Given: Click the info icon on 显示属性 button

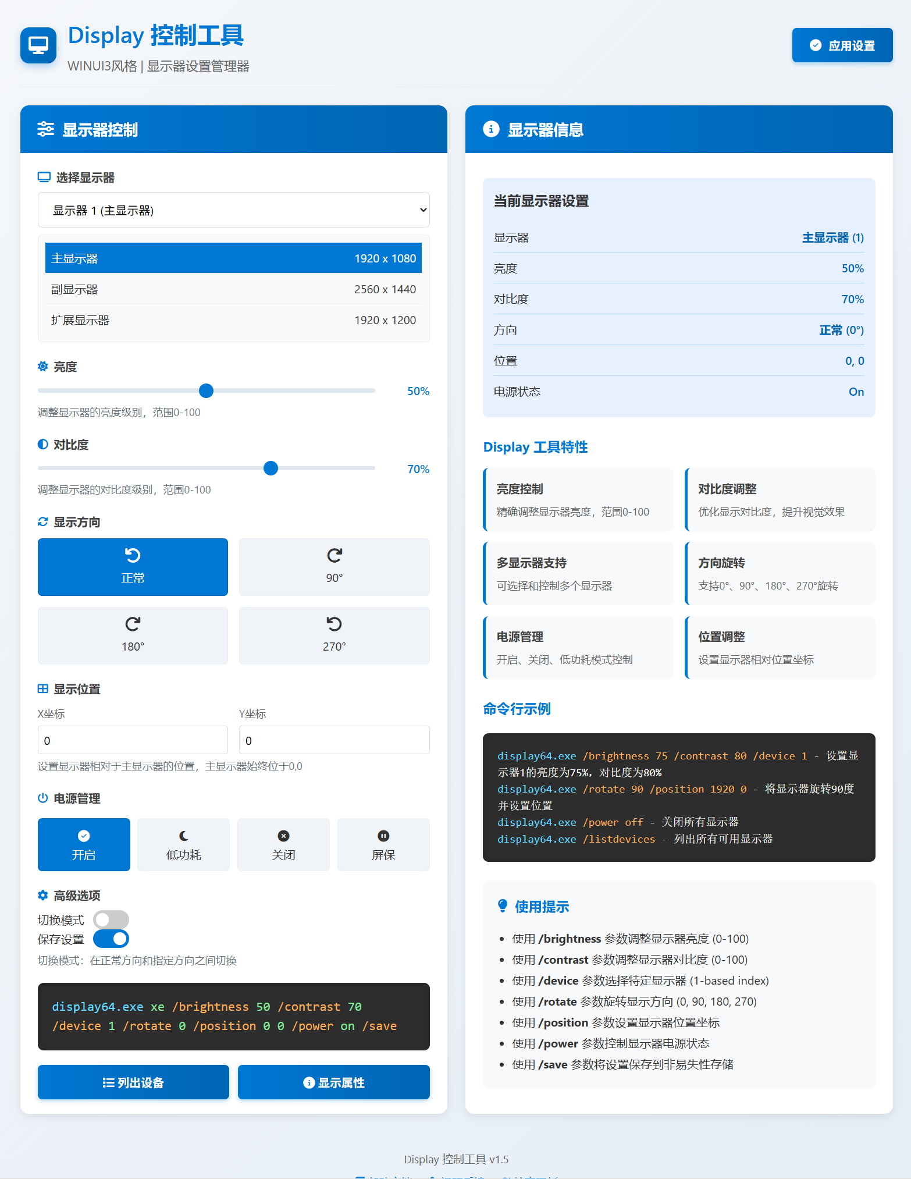Looking at the screenshot, I should click(x=309, y=1082).
